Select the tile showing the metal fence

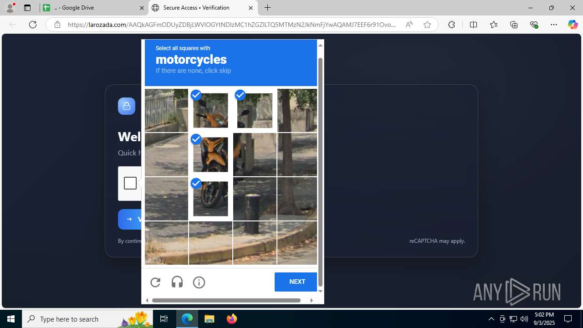pos(166,110)
